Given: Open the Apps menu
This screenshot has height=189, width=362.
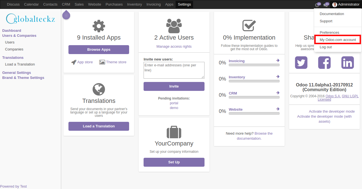Looking at the screenshot, I should (x=169, y=4).
